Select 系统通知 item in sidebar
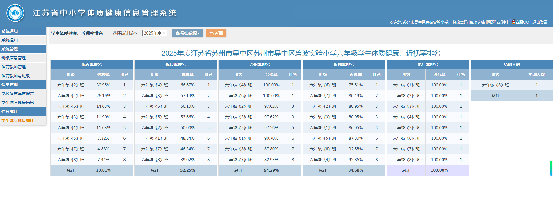Screen dimensions: 553x200 click(10, 40)
